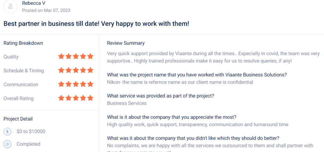Screen dimensions: 324x152
Task: Click the first Overall Rating star
Action: [x=61, y=98]
